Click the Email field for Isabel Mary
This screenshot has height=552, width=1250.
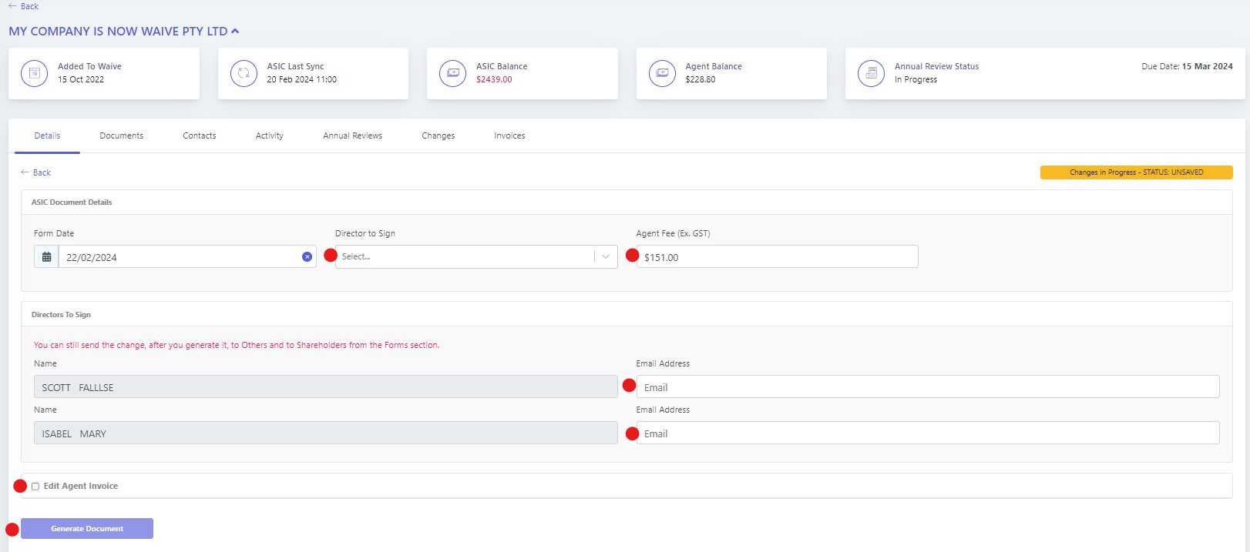[927, 433]
